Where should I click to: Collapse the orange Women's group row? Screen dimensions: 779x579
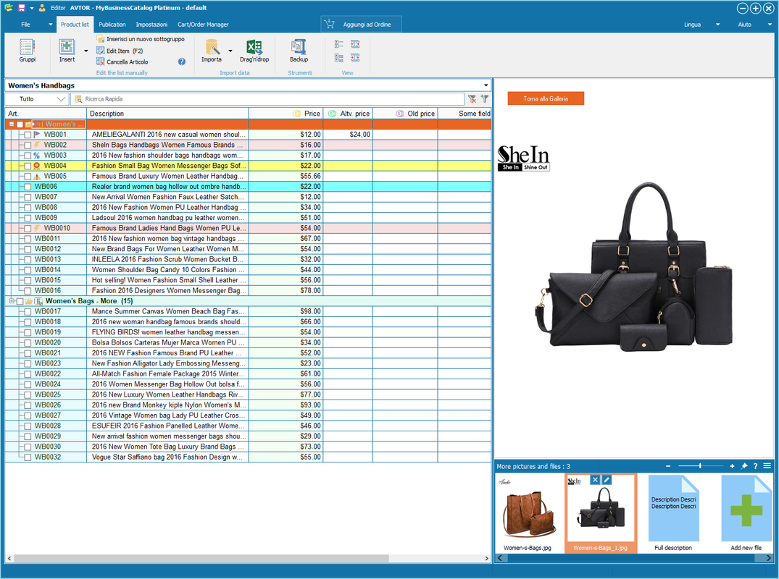[x=12, y=124]
